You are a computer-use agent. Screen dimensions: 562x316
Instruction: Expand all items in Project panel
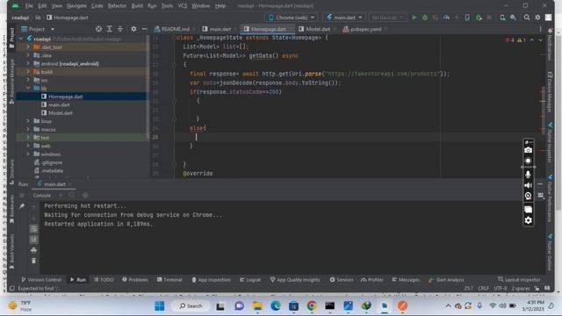pyautogui.click(x=109, y=29)
